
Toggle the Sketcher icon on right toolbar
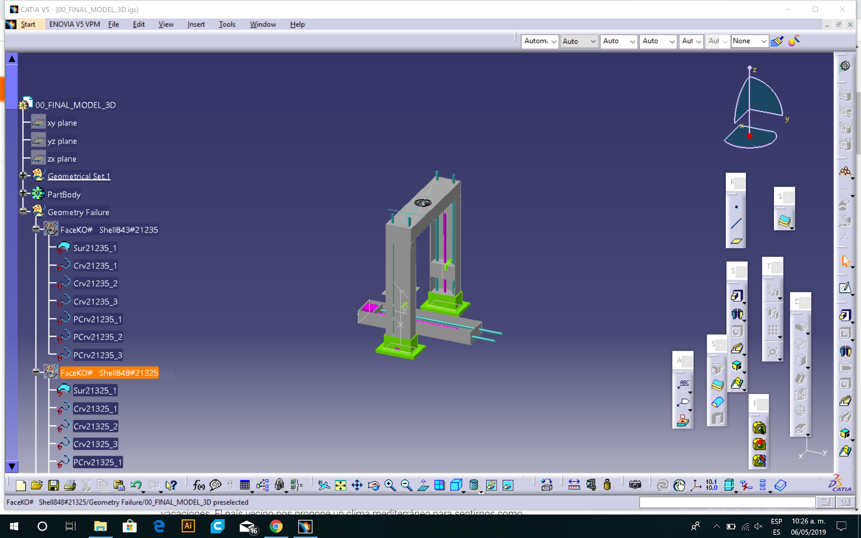point(845,288)
